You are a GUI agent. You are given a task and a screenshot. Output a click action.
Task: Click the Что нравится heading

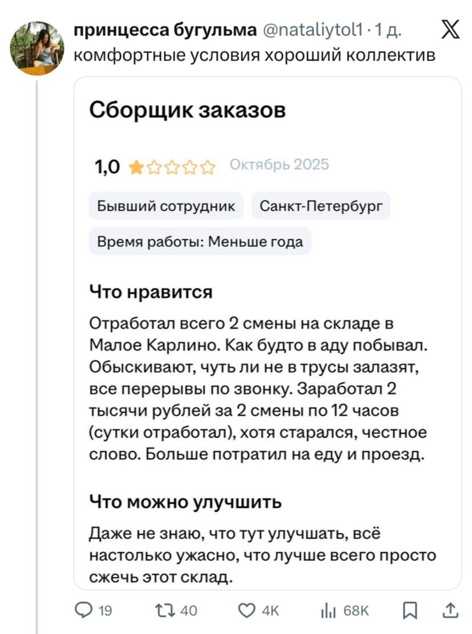pyautogui.click(x=151, y=292)
